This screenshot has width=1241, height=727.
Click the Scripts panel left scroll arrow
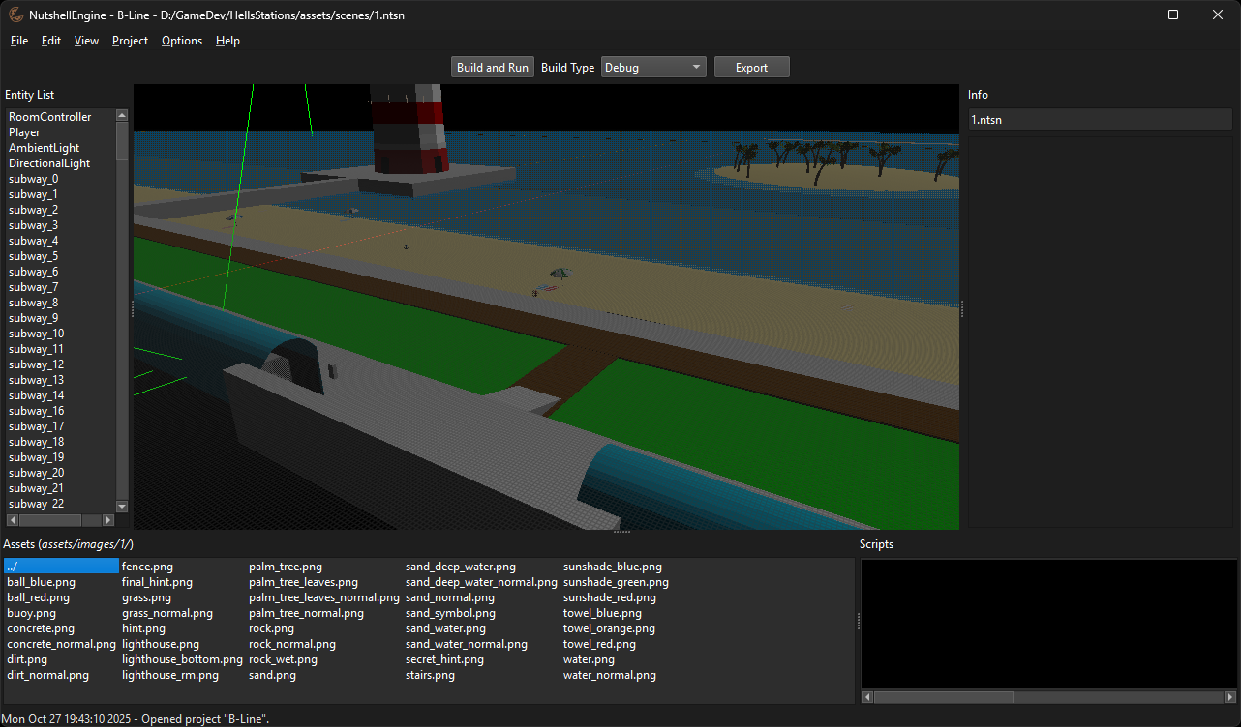pos(866,696)
